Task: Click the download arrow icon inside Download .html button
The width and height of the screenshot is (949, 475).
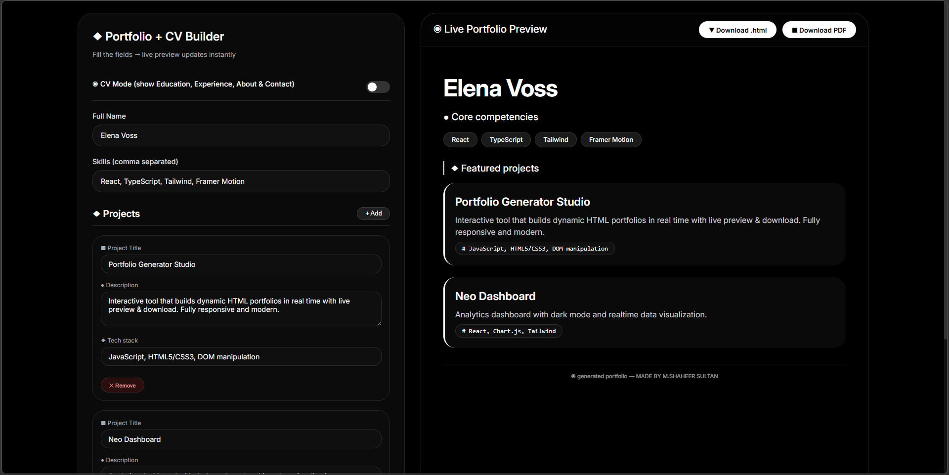Action: click(712, 30)
